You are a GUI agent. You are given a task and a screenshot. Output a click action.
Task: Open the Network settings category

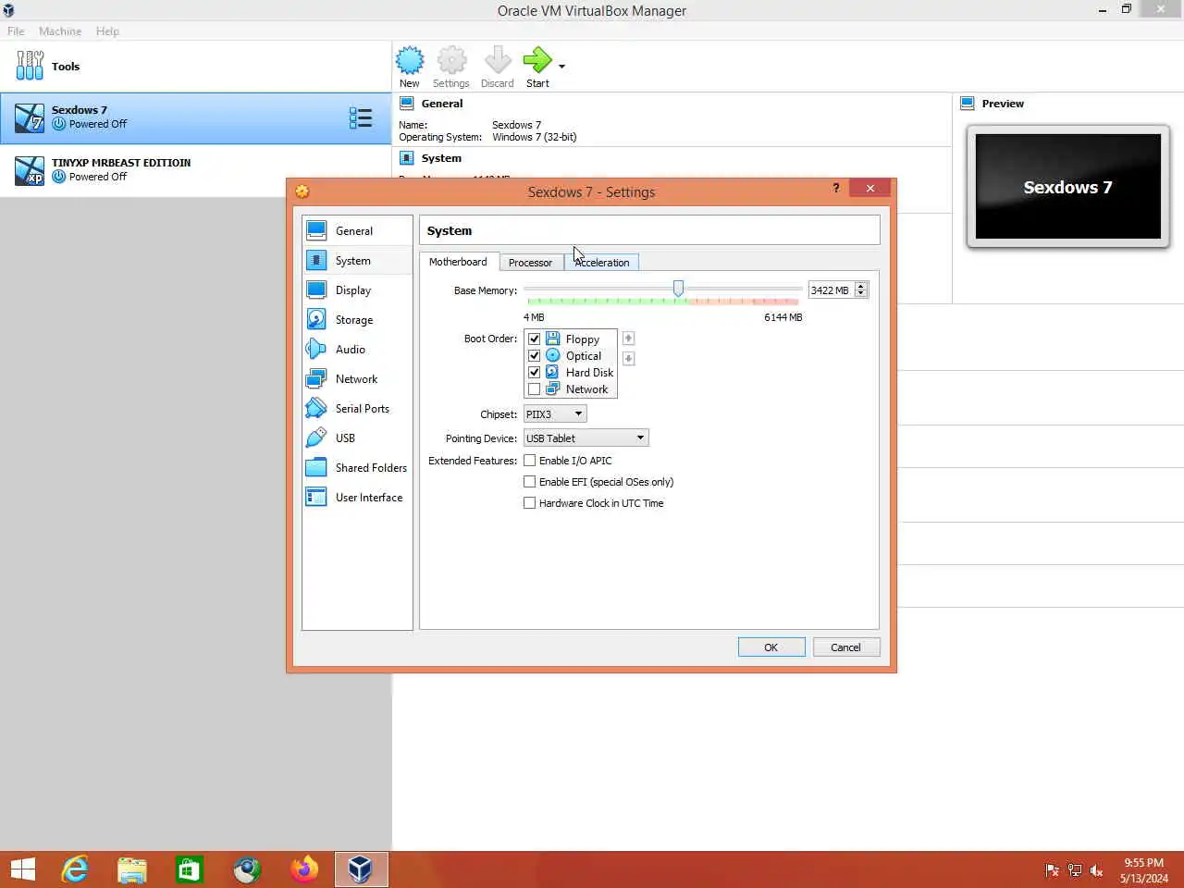(357, 379)
